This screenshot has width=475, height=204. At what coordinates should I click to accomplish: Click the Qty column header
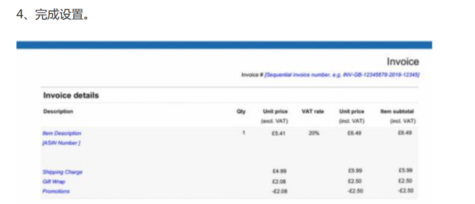pos(241,112)
